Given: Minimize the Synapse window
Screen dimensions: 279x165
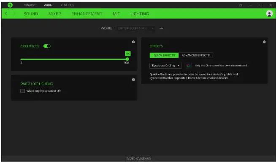Looking at the screenshot, I should (251, 5).
